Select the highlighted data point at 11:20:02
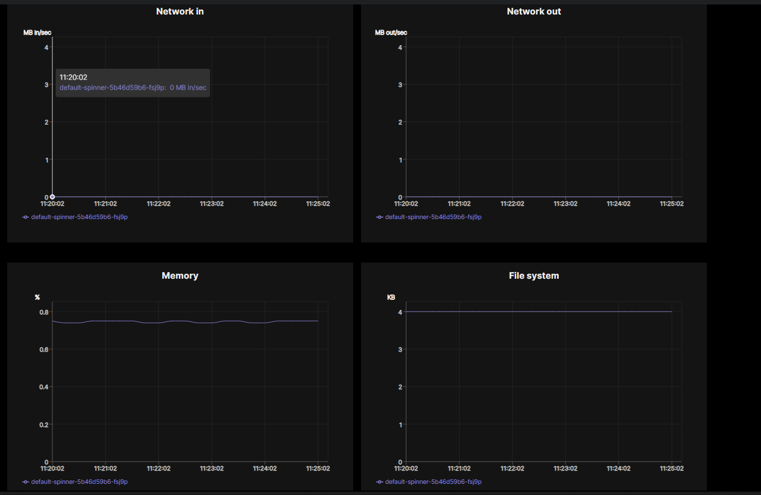This screenshot has width=761, height=495. [x=52, y=197]
